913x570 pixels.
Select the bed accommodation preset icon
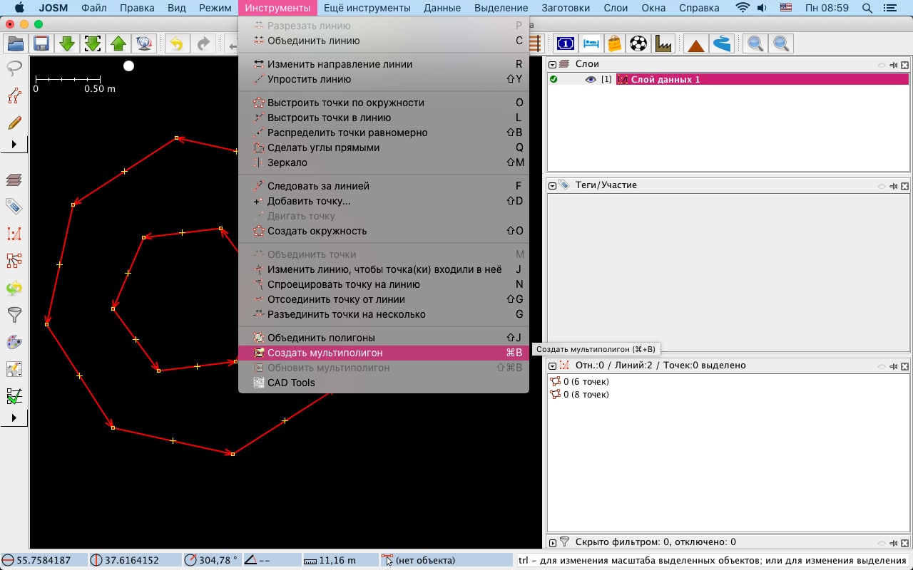pos(591,43)
